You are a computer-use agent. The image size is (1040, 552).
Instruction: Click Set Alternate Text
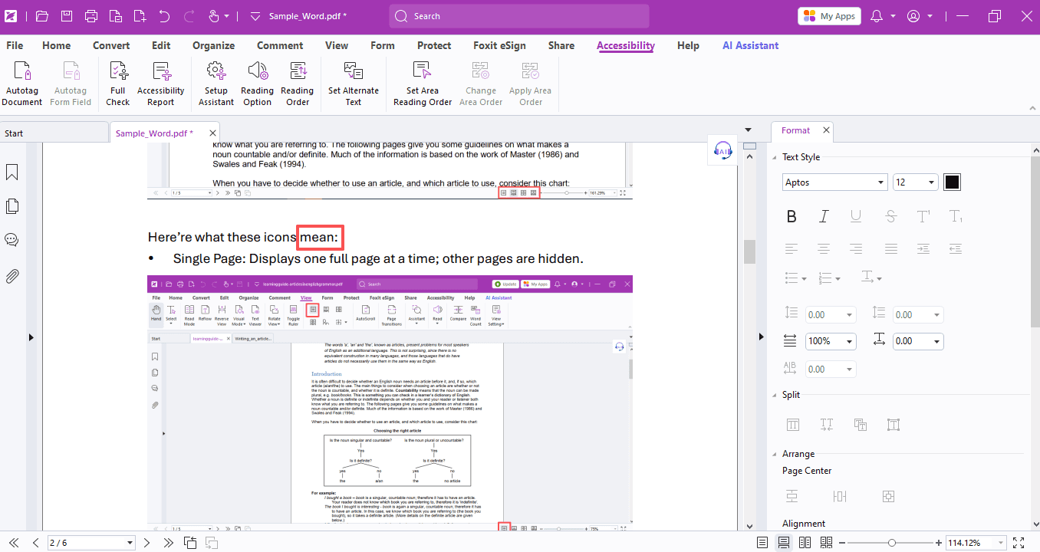[x=354, y=84]
